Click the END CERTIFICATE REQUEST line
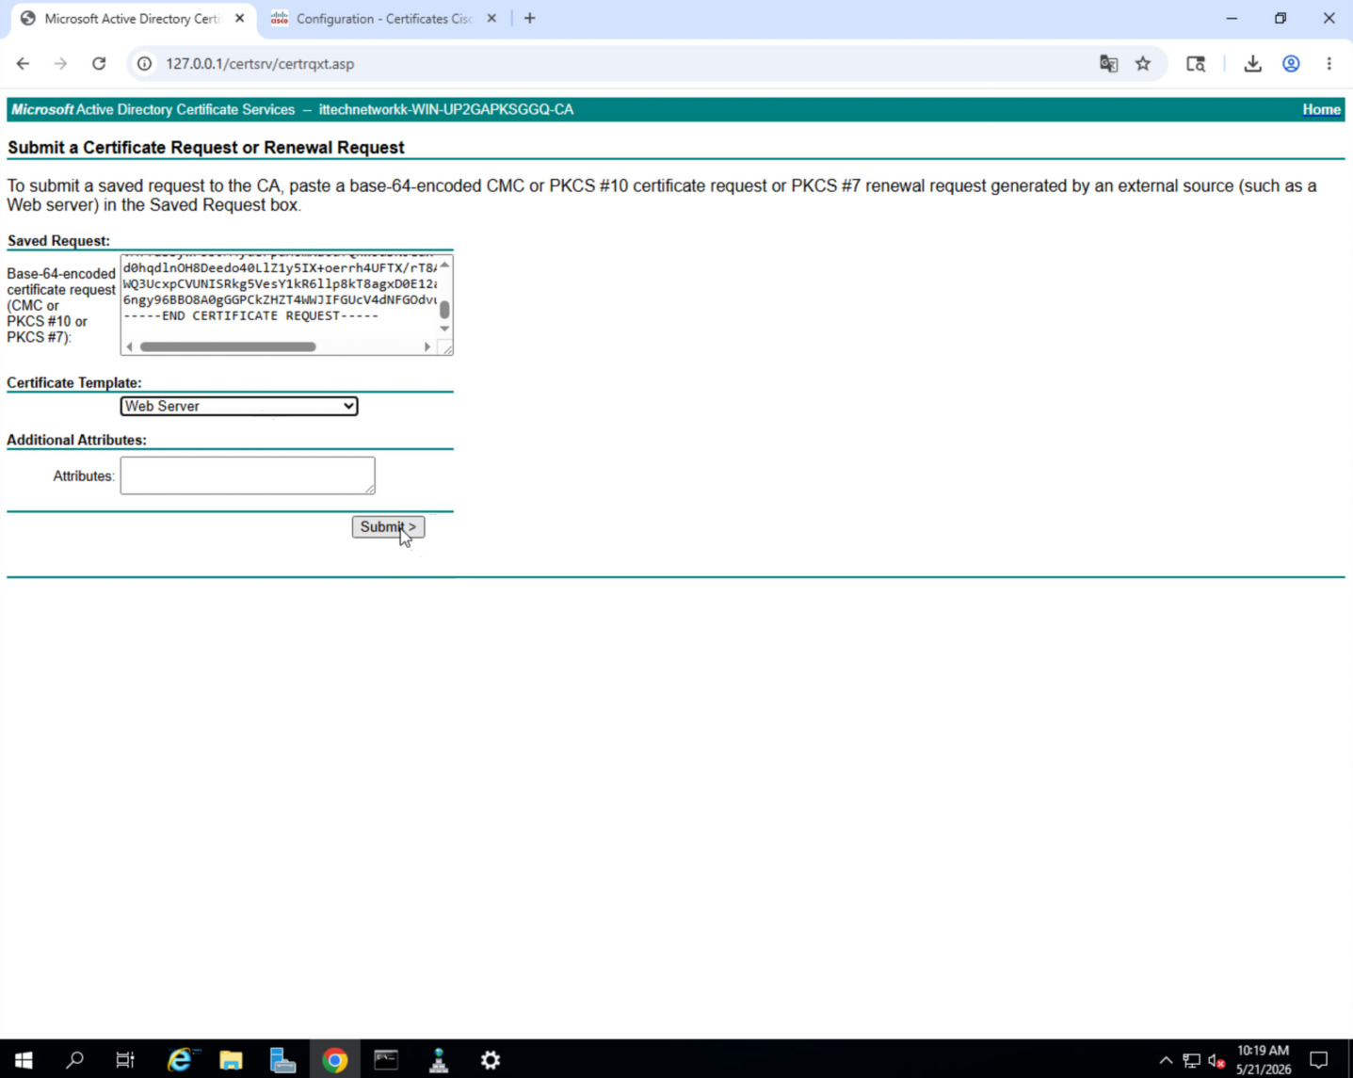This screenshot has height=1078, width=1353. [251, 315]
